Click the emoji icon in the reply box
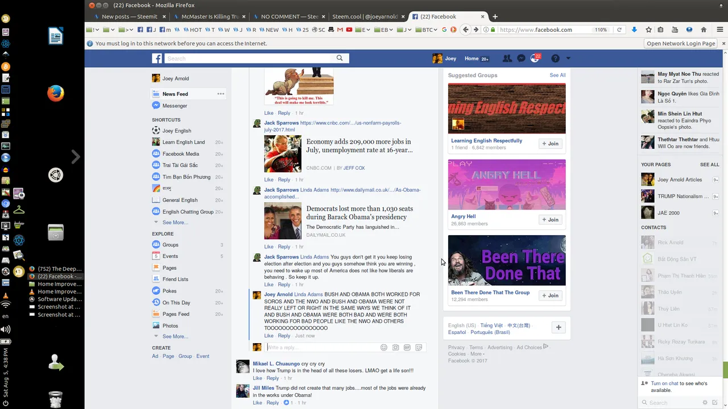This screenshot has height=409, width=728. click(x=384, y=347)
